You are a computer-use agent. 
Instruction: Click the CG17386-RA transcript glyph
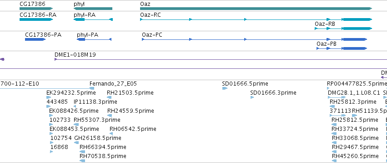point(36,19)
